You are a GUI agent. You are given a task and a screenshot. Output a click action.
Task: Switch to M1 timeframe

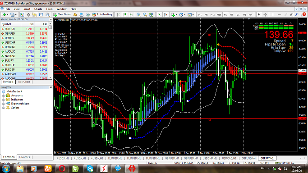(200, 15)
